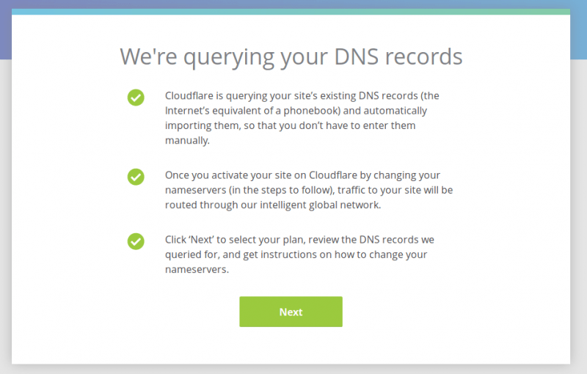Click checkmark icon beside "Click 'Next'" paragraph
Screen dimensions: 587x374
[x=136, y=241]
